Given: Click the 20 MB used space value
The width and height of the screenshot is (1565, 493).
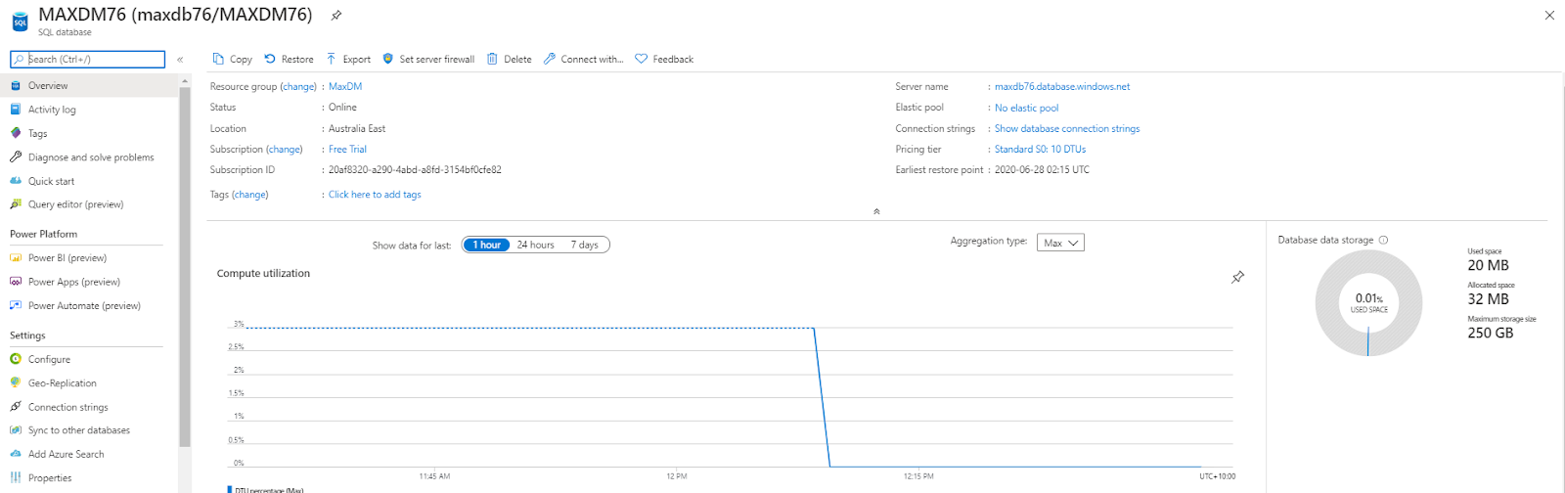Looking at the screenshot, I should pos(1488,265).
